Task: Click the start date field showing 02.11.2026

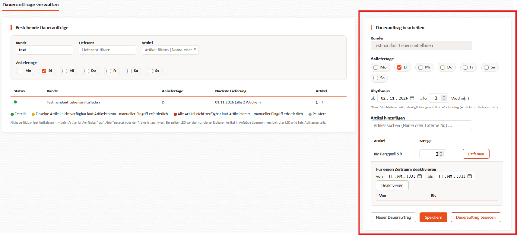Action: 397,98
